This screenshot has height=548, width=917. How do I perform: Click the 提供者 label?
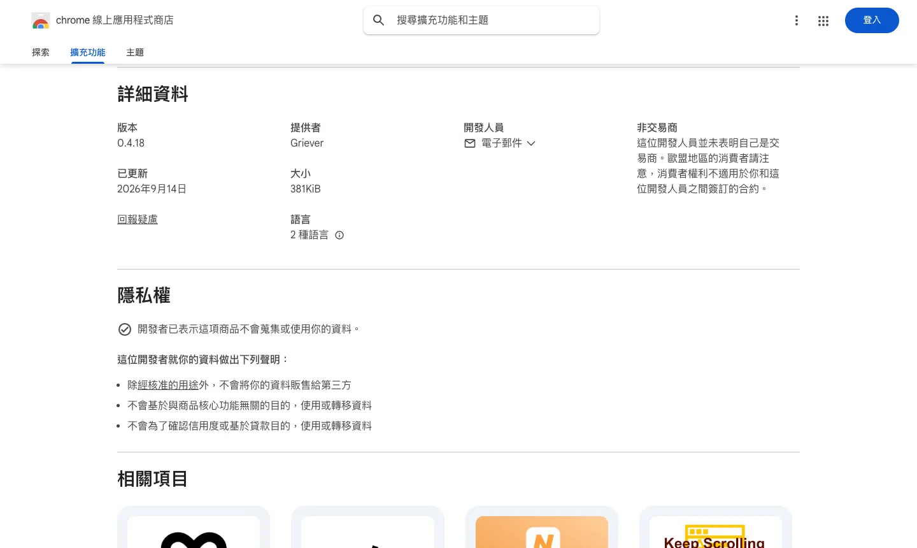306,127
